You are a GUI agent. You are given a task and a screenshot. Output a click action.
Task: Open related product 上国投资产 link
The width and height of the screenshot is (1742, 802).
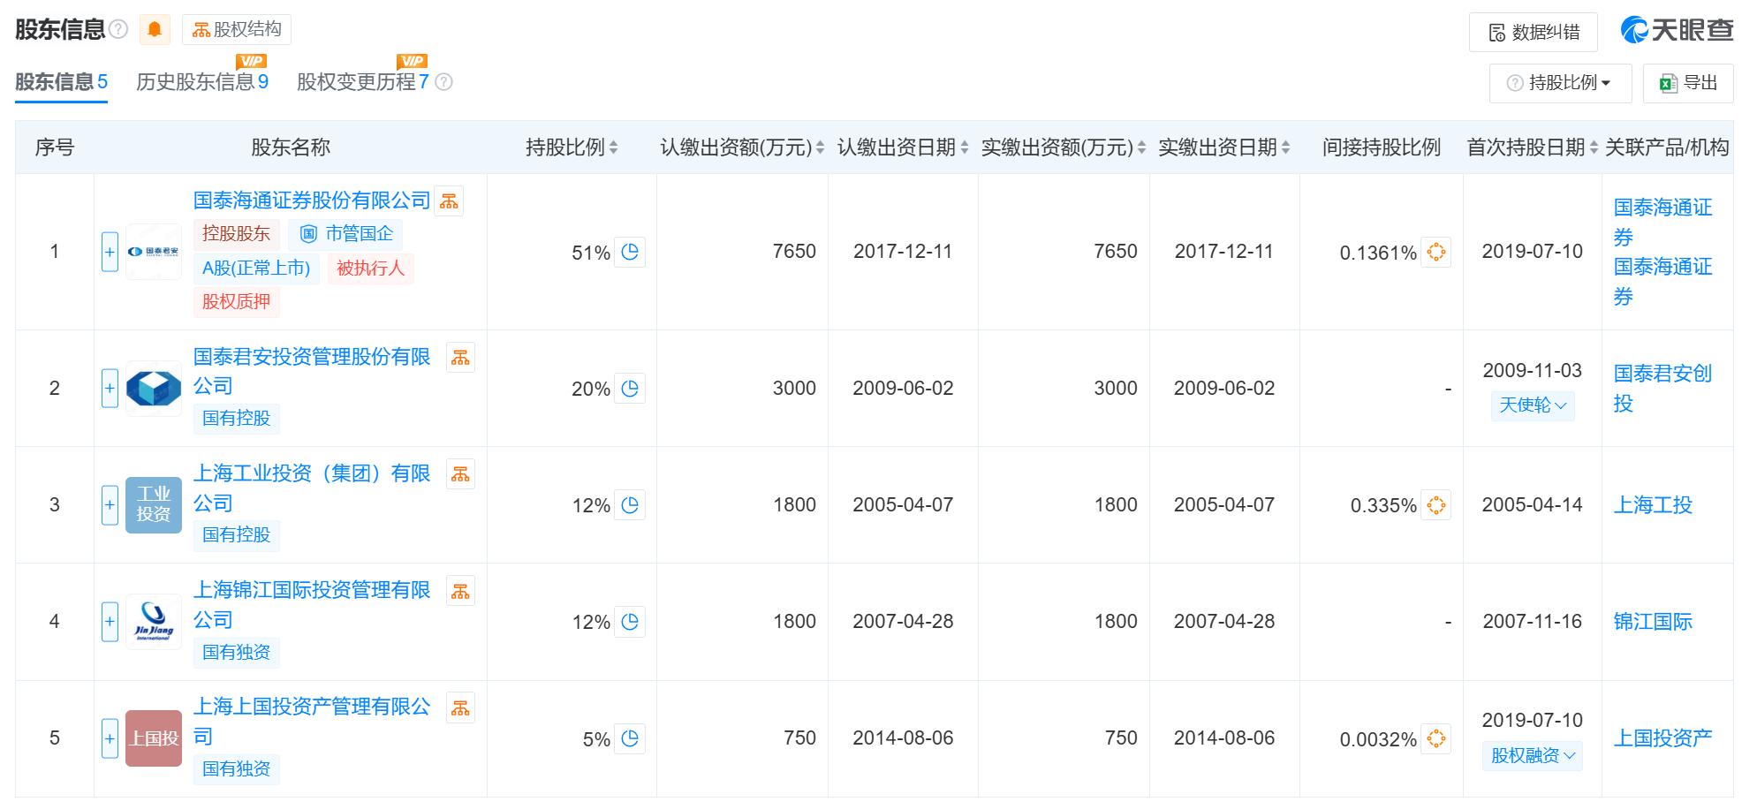coord(1662,738)
